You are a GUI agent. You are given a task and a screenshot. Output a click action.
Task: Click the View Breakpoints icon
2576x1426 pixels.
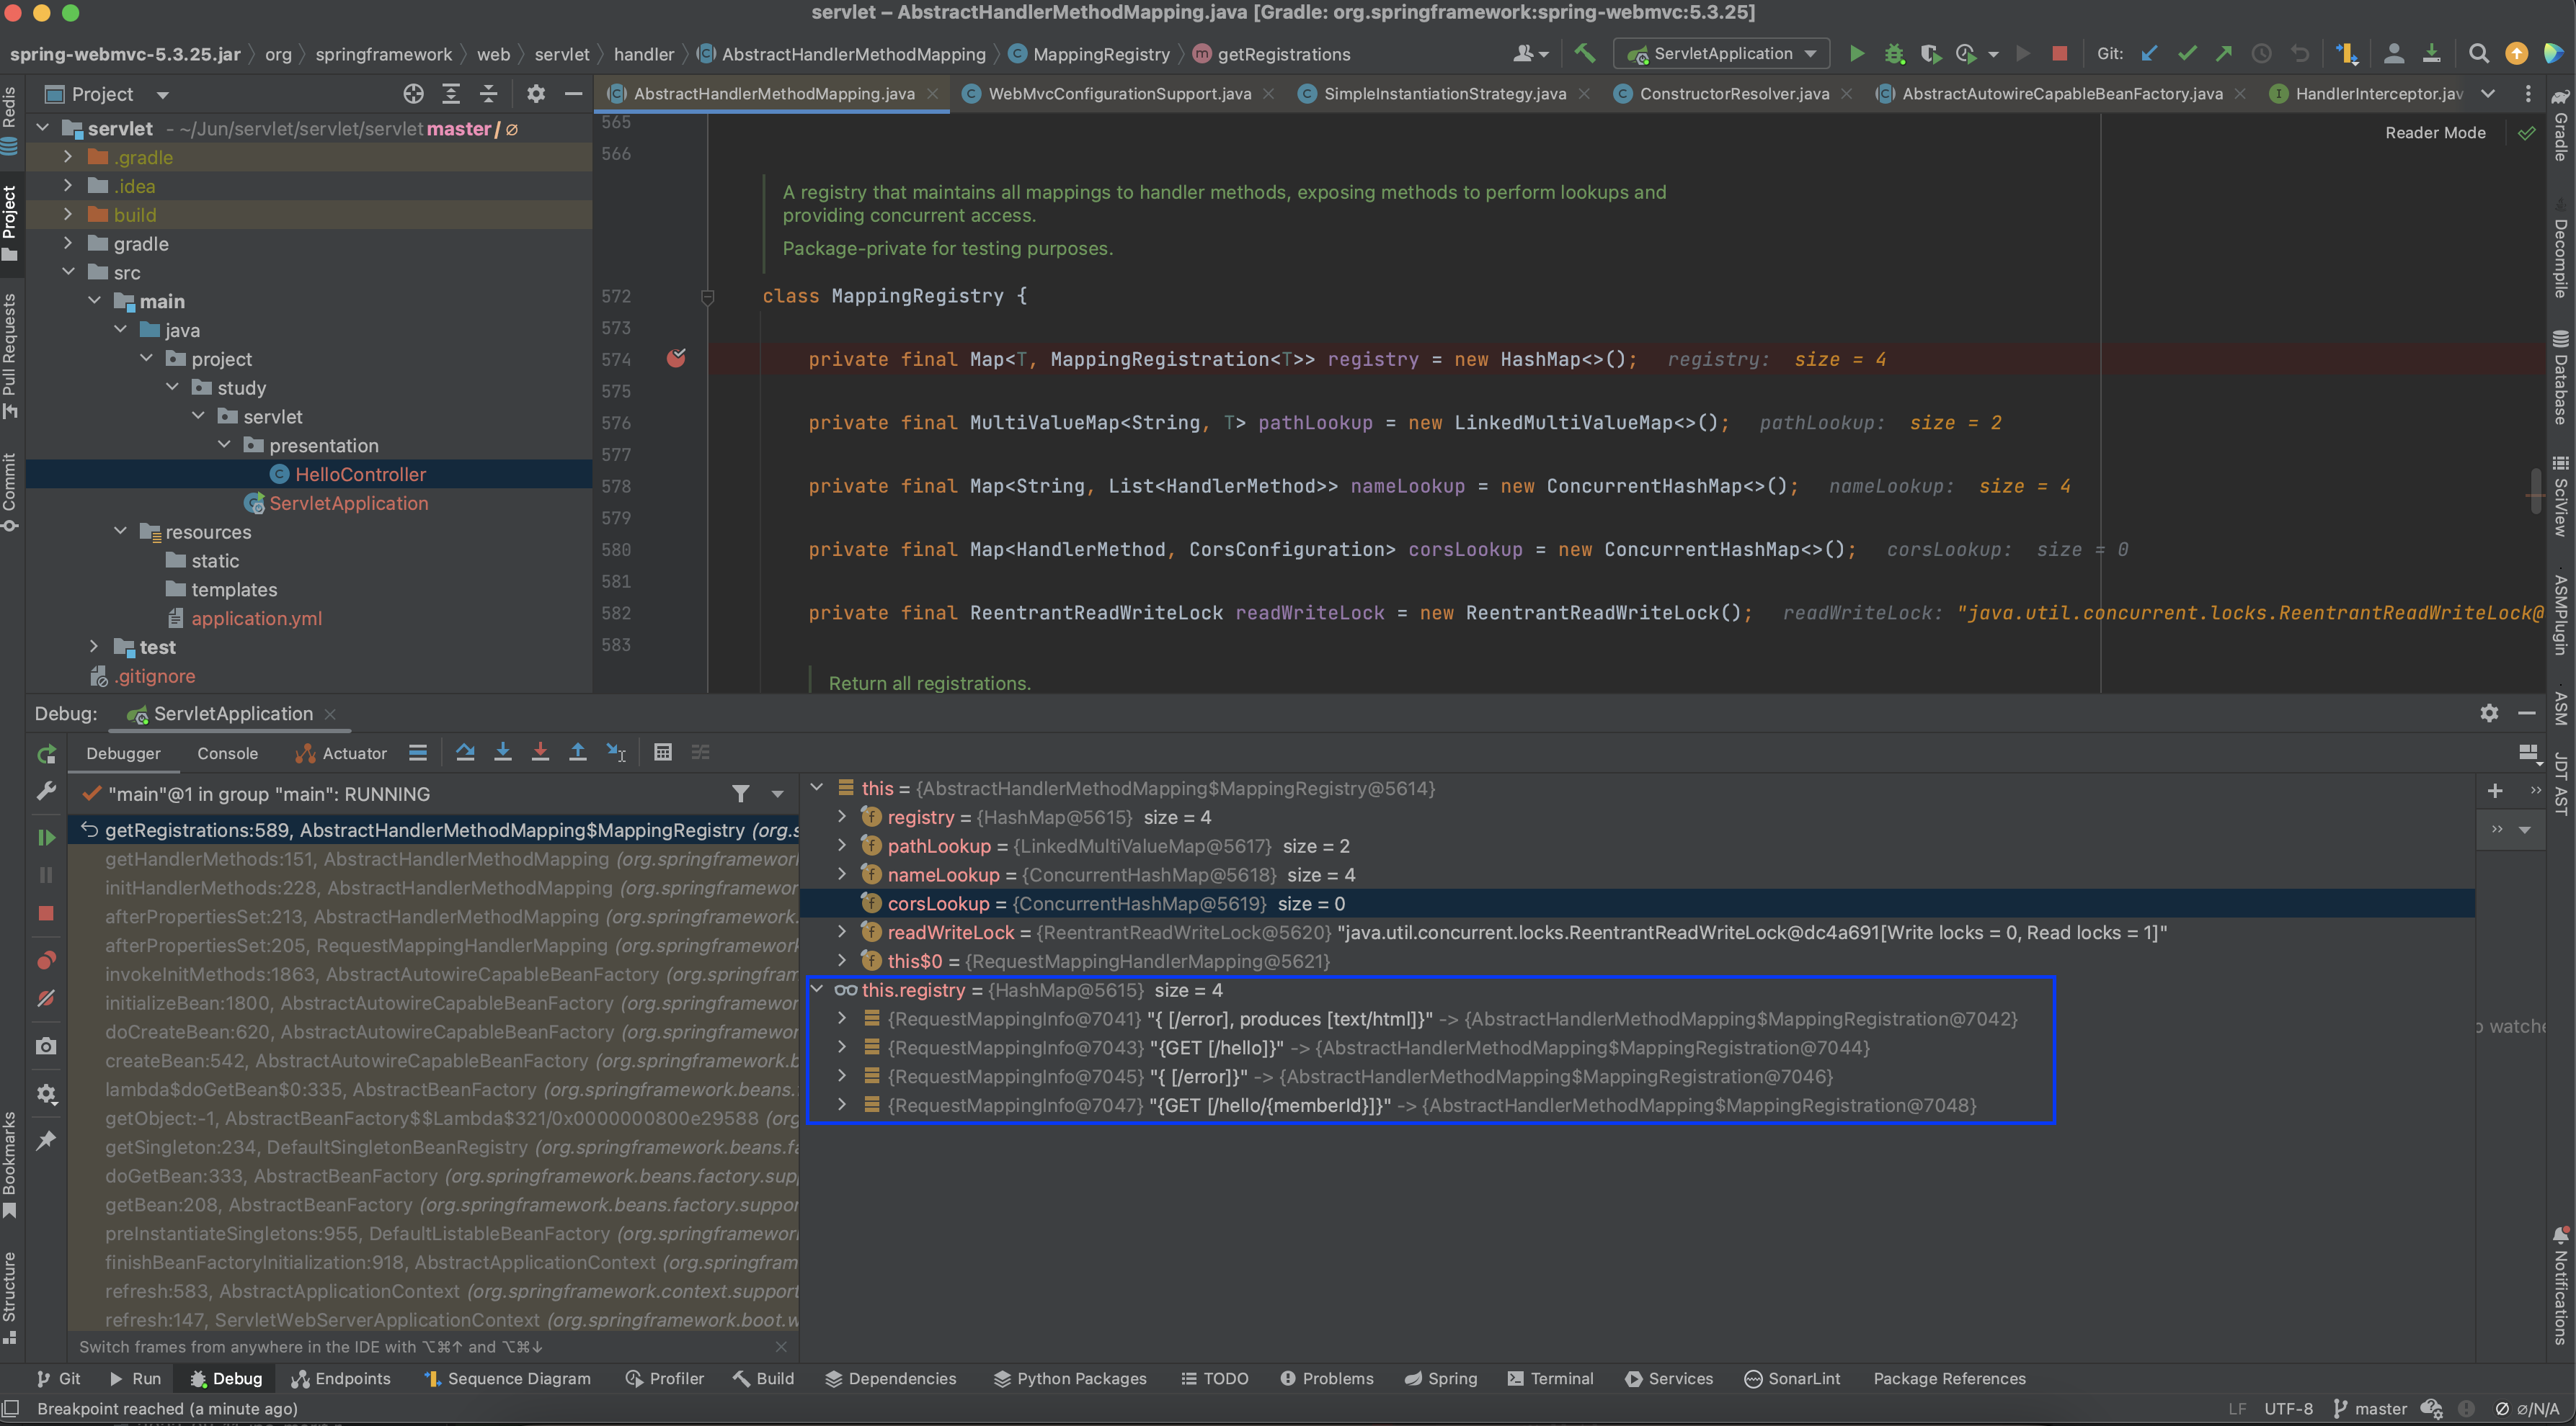coord(46,960)
